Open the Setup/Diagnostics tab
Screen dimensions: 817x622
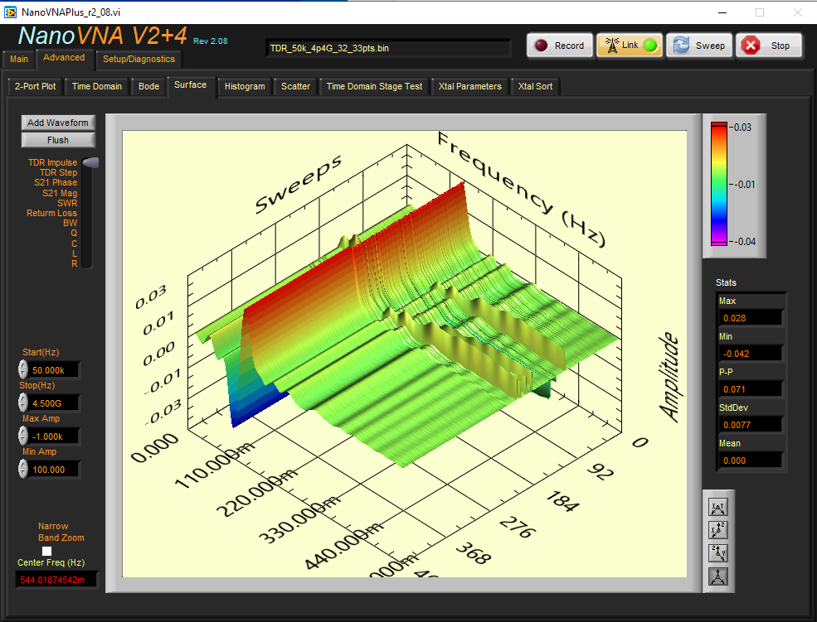[x=139, y=60]
